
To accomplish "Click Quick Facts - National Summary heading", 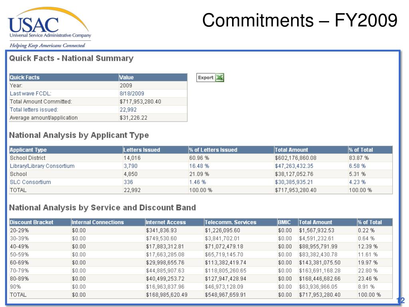I will 71,58.
